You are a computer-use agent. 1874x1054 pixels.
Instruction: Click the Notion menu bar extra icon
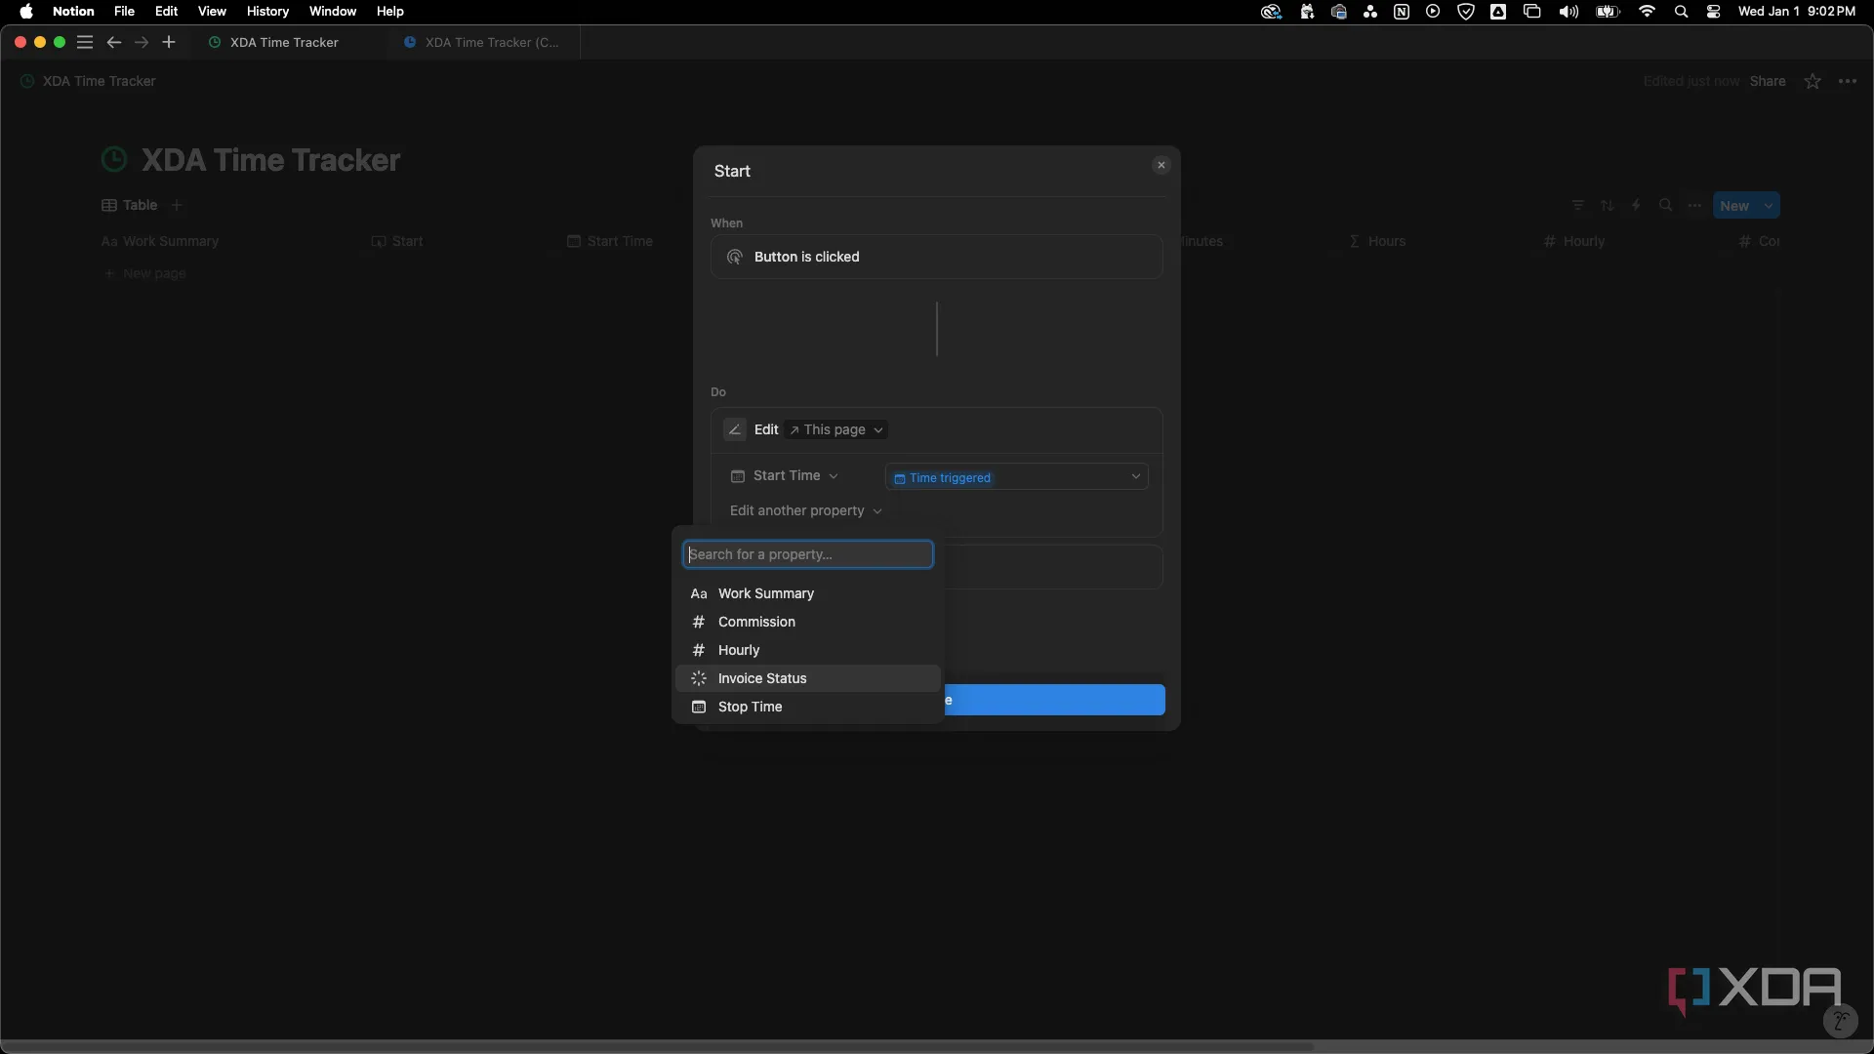point(1402,12)
